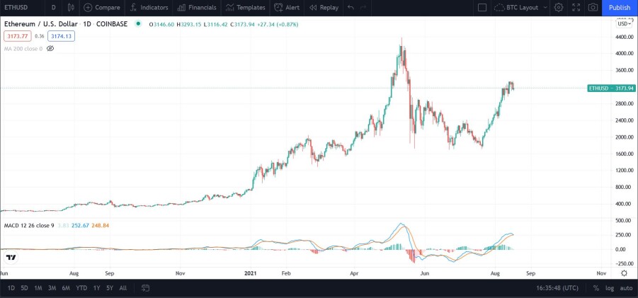Viewport: 638px width, 298px height.
Task: Open the go-to-date calendar icon
Action: click(145, 288)
